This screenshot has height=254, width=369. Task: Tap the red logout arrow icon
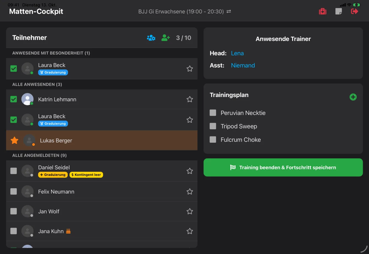tap(354, 11)
